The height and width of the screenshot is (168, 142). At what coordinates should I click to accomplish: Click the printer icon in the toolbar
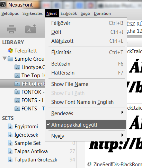click(x=11, y=29)
